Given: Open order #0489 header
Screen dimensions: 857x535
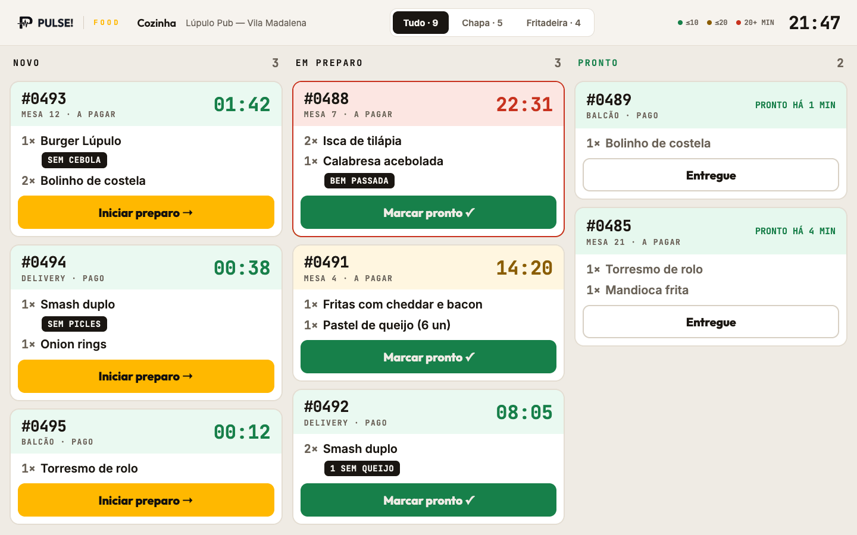Looking at the screenshot, I should point(711,105).
